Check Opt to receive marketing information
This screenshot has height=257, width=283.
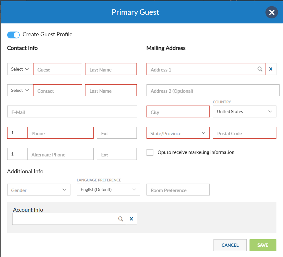tap(150, 152)
